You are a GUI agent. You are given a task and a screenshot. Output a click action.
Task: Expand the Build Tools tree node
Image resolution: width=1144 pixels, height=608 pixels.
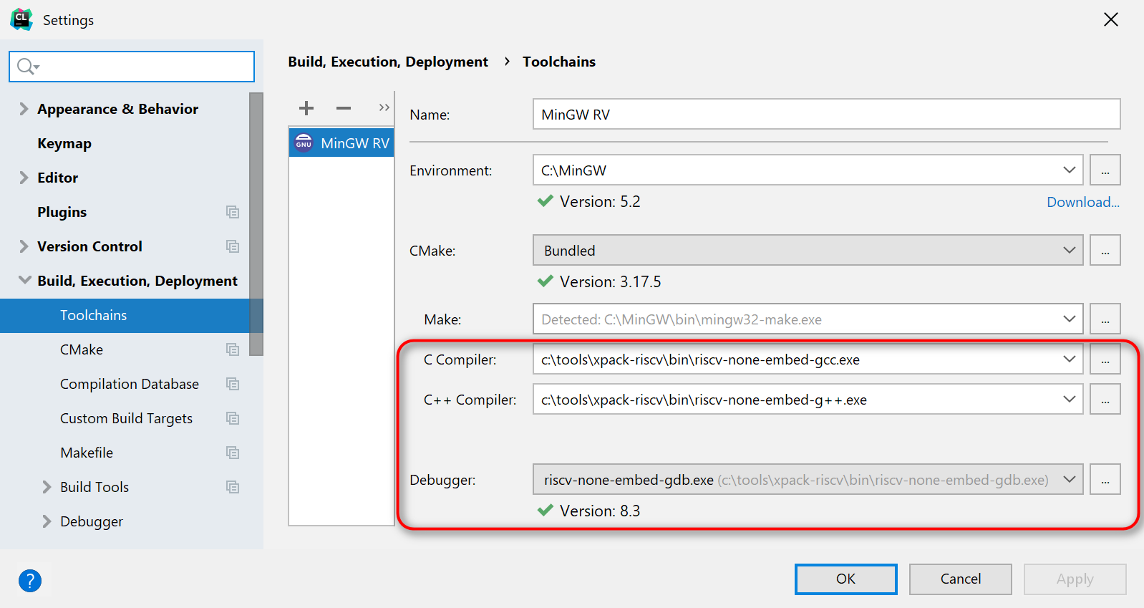coord(47,487)
